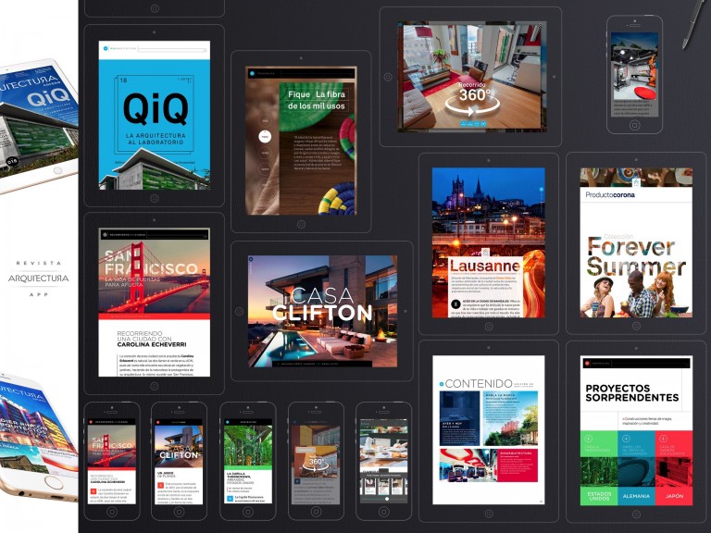This screenshot has height=533, width=711.
Task: Click the SAN FRANCISCO title on the iPad
Action: click(151, 263)
